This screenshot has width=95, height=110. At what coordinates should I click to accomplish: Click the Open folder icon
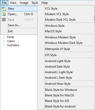pos(4,14)
